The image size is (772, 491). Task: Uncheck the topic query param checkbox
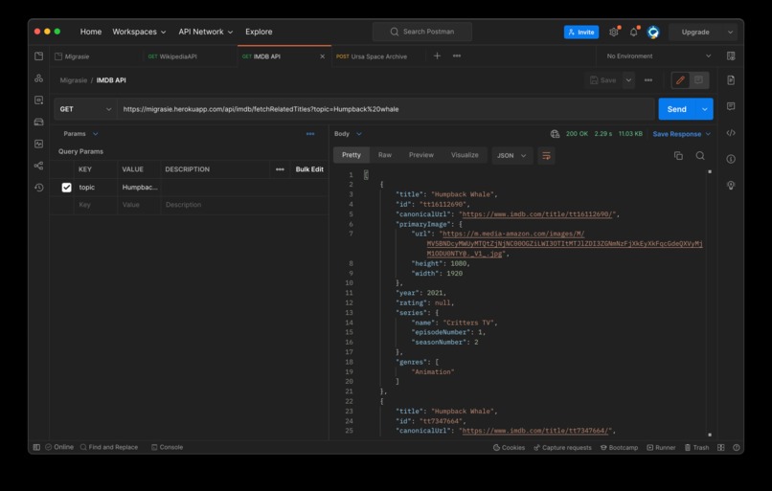click(66, 188)
